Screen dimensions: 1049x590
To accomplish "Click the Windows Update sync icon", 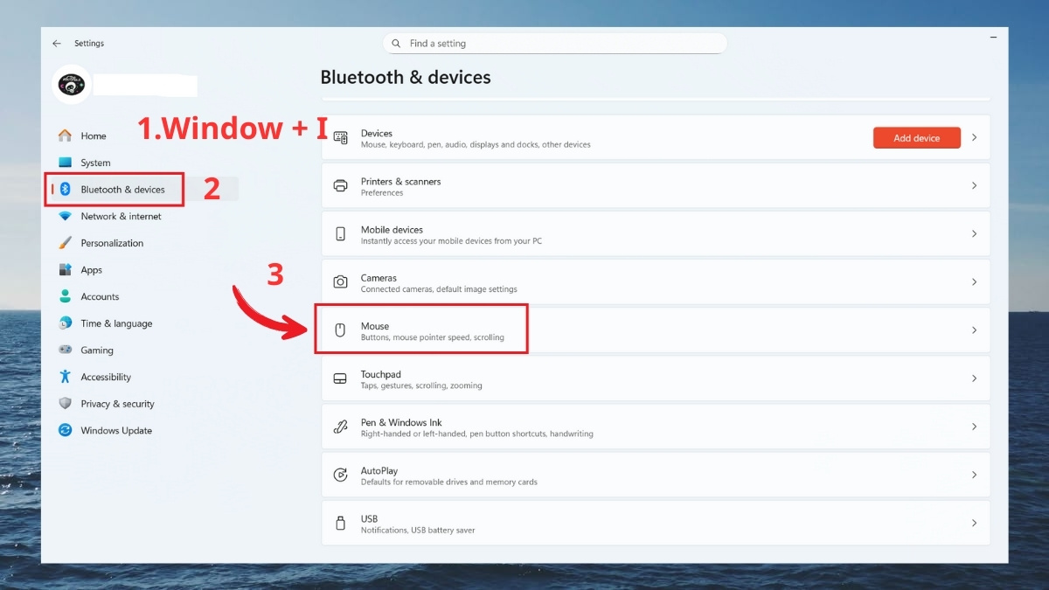I will click(x=65, y=430).
